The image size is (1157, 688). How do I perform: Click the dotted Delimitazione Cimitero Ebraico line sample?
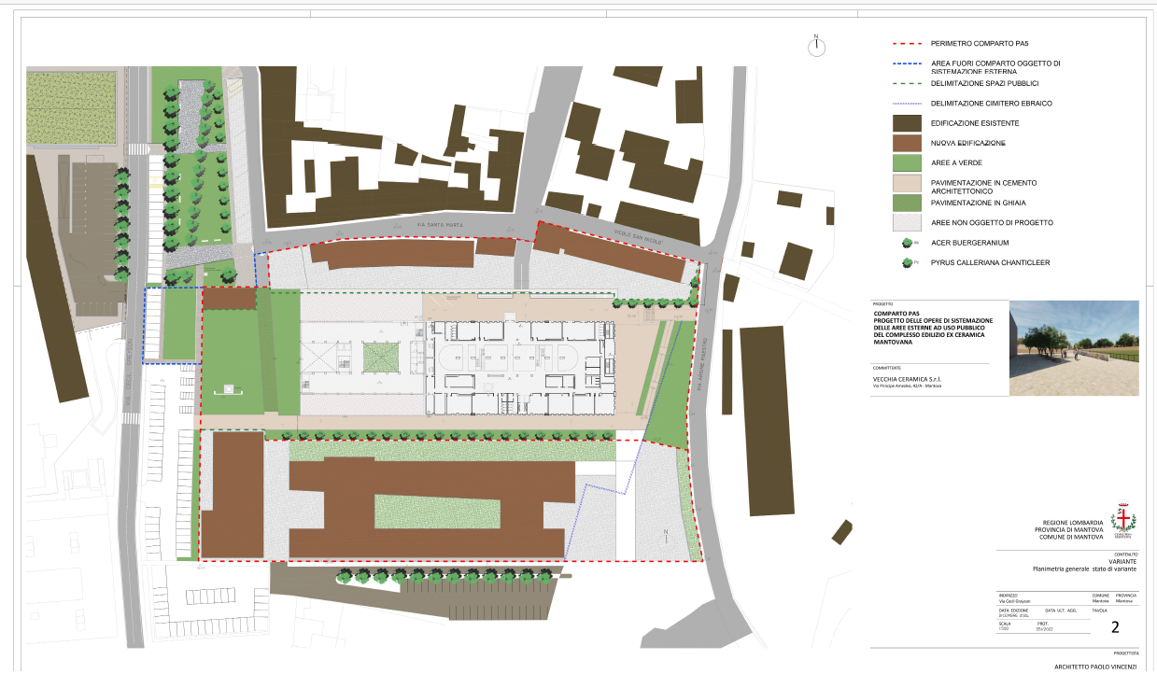[x=908, y=103]
